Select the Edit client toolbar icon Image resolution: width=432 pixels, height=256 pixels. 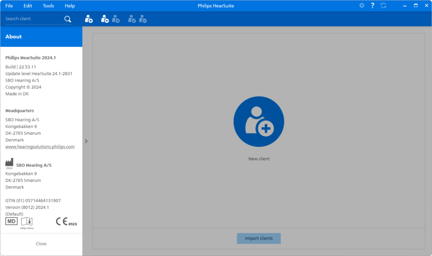[x=131, y=19]
